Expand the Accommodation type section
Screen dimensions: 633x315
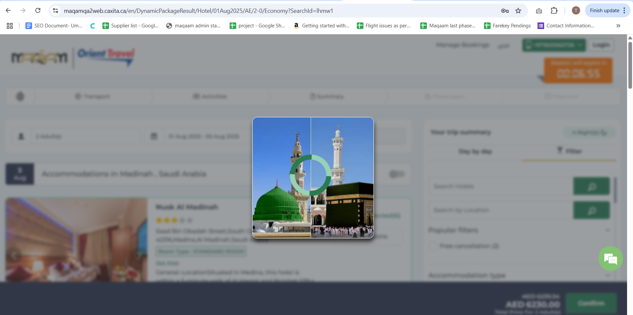tap(607, 275)
